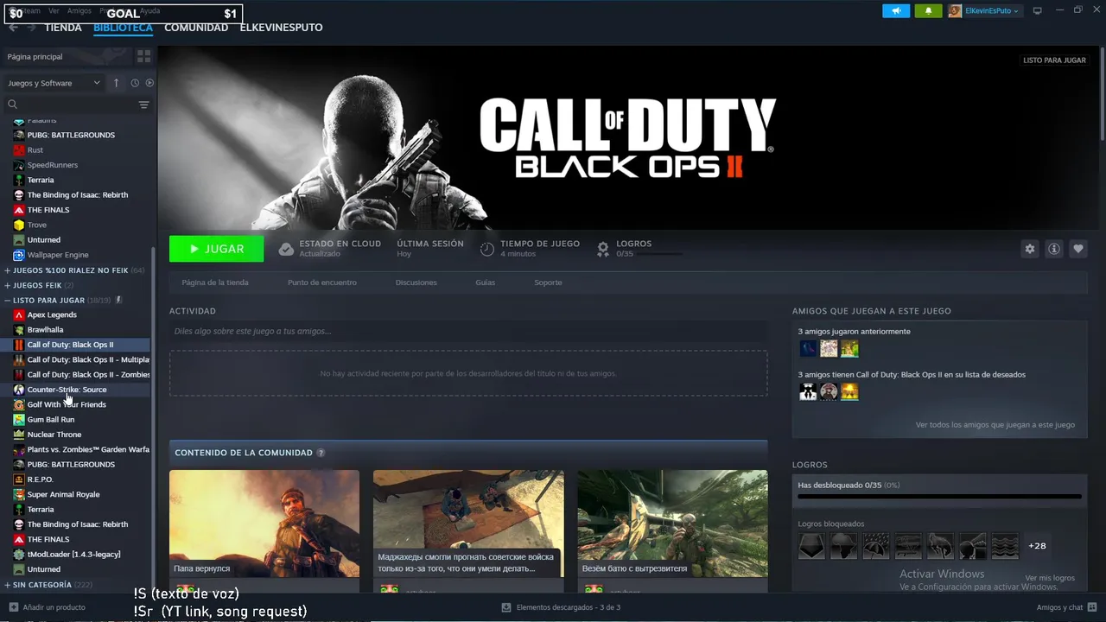Open the Папа вернулся community screenshot
The width and height of the screenshot is (1106, 622).
pos(264,524)
